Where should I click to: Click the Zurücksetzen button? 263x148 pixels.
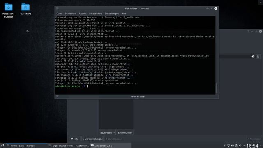(x=114, y=139)
